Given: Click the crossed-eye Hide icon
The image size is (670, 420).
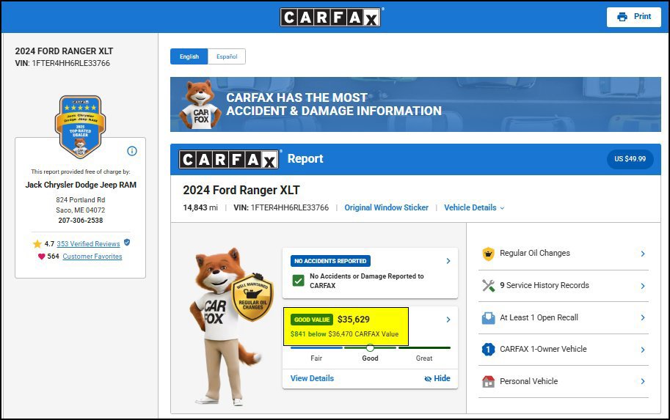Looking at the screenshot, I should [428, 379].
